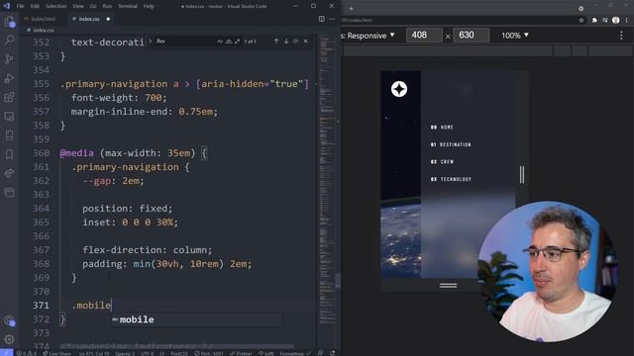Switch to the index.html editor tab

(41, 19)
